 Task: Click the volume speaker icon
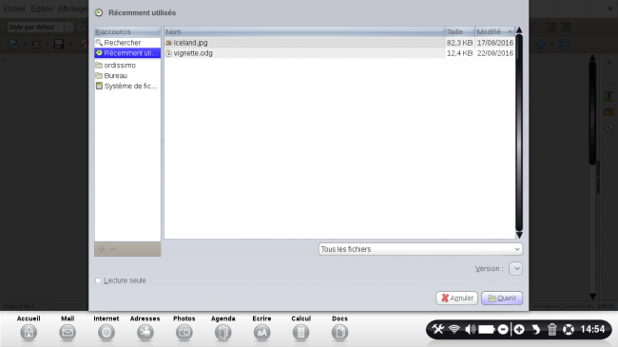(x=470, y=329)
